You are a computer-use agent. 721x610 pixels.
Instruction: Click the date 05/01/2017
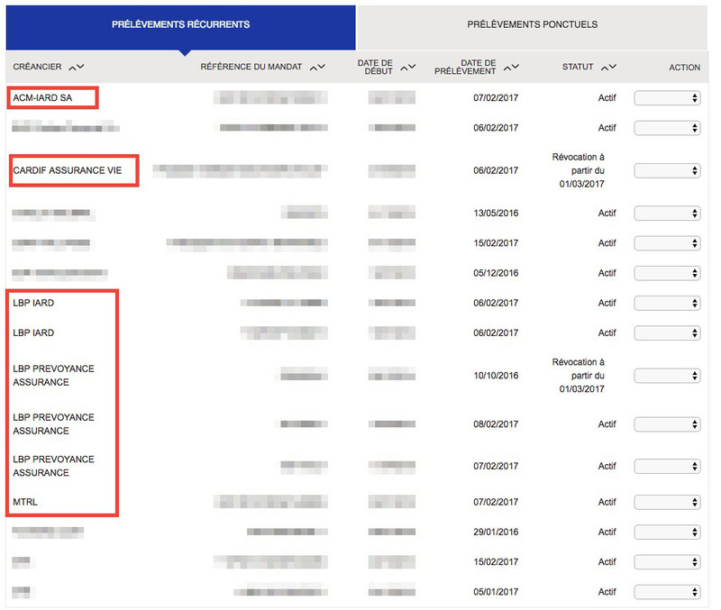click(496, 592)
